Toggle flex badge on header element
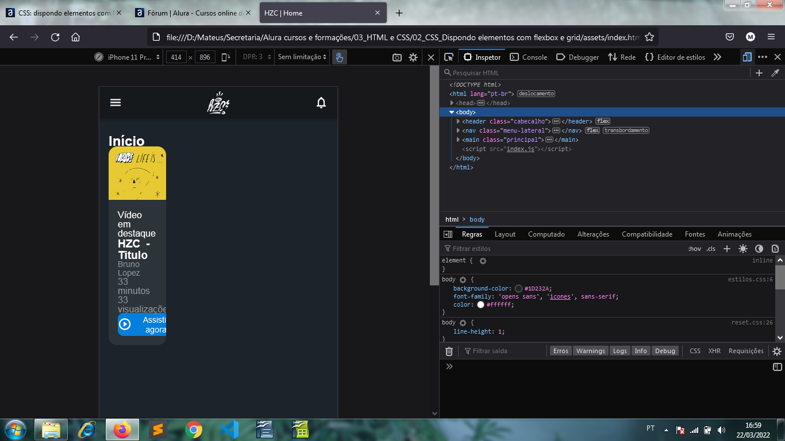Image resolution: width=785 pixels, height=441 pixels. coord(603,121)
